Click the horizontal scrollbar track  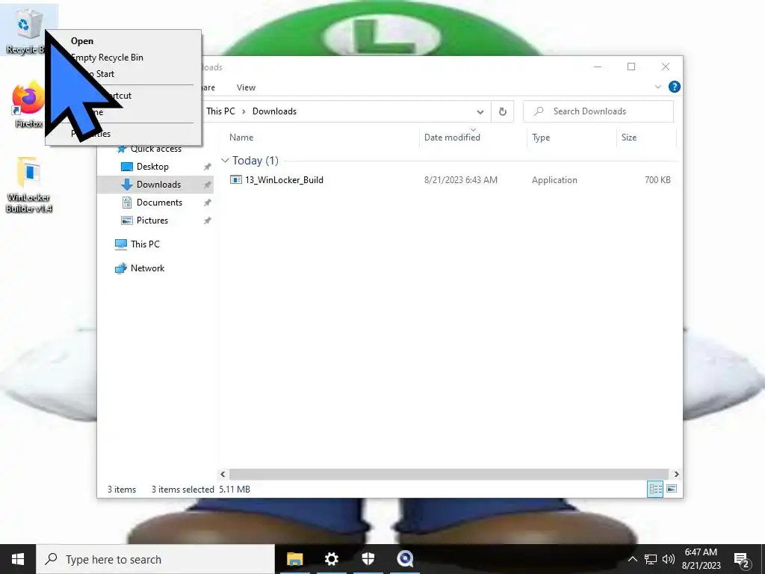[448, 474]
